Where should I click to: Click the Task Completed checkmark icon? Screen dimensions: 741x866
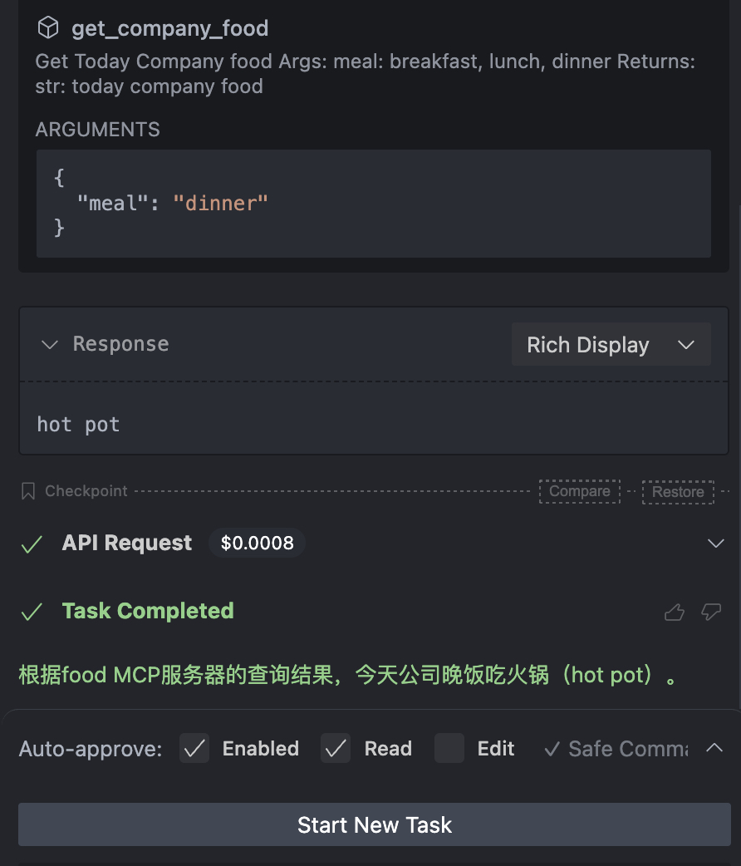pyautogui.click(x=32, y=612)
